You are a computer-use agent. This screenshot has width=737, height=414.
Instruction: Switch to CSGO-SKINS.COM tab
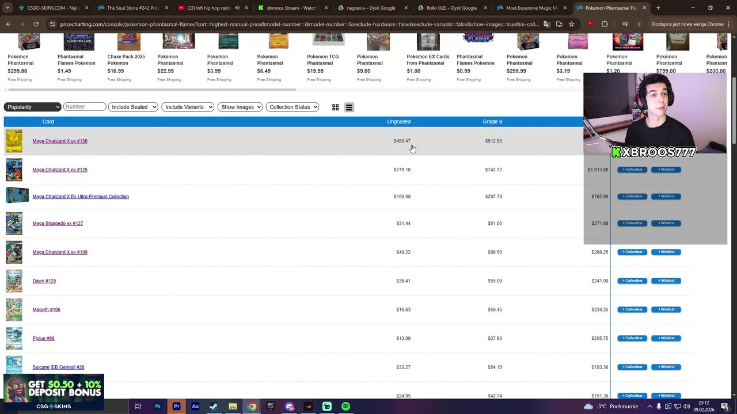[50, 8]
